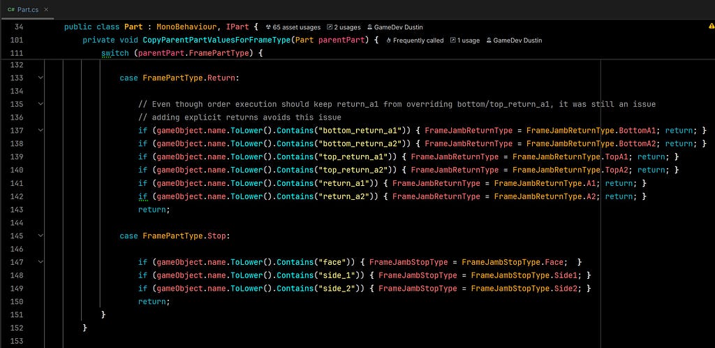Click FrameJambStopType.Face enum value

[513, 262]
